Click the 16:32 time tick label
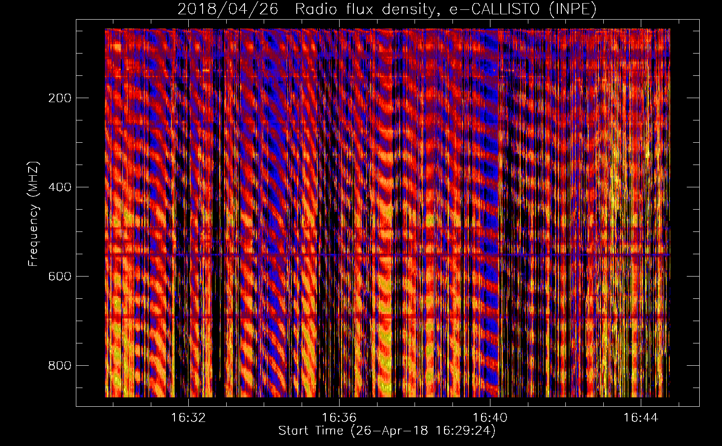 (188, 418)
